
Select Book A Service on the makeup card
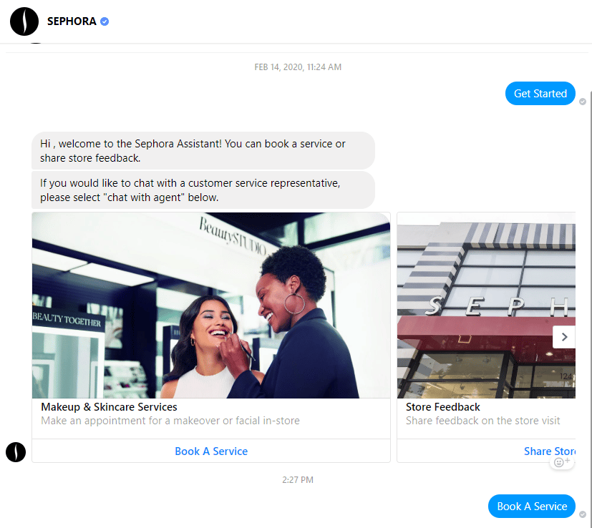point(210,451)
